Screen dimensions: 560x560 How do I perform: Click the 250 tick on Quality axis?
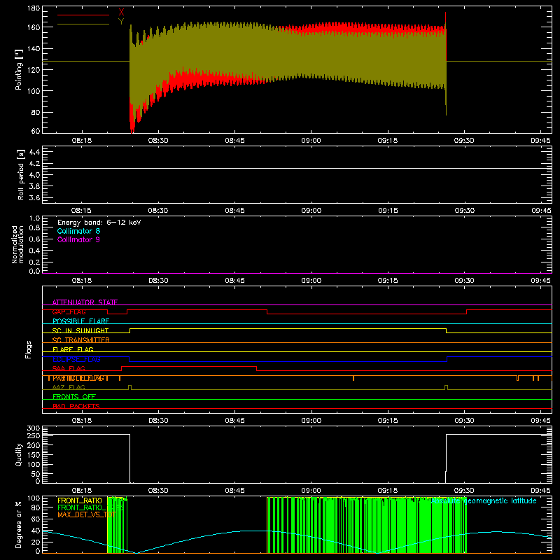[34, 436]
